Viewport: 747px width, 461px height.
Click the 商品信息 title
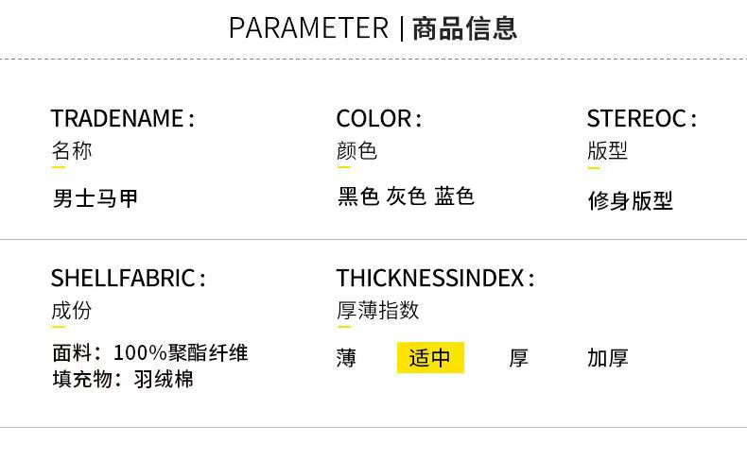(x=464, y=28)
